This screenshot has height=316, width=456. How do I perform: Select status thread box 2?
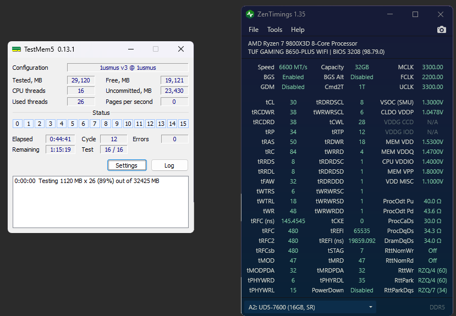click(x=40, y=124)
